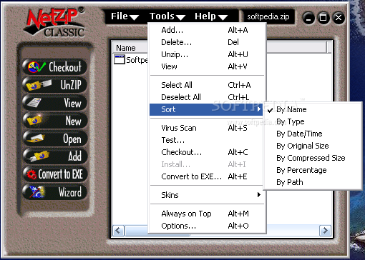Viewport: 365px width, 260px height.
Task: Select sort By Name option
Action: pos(313,109)
